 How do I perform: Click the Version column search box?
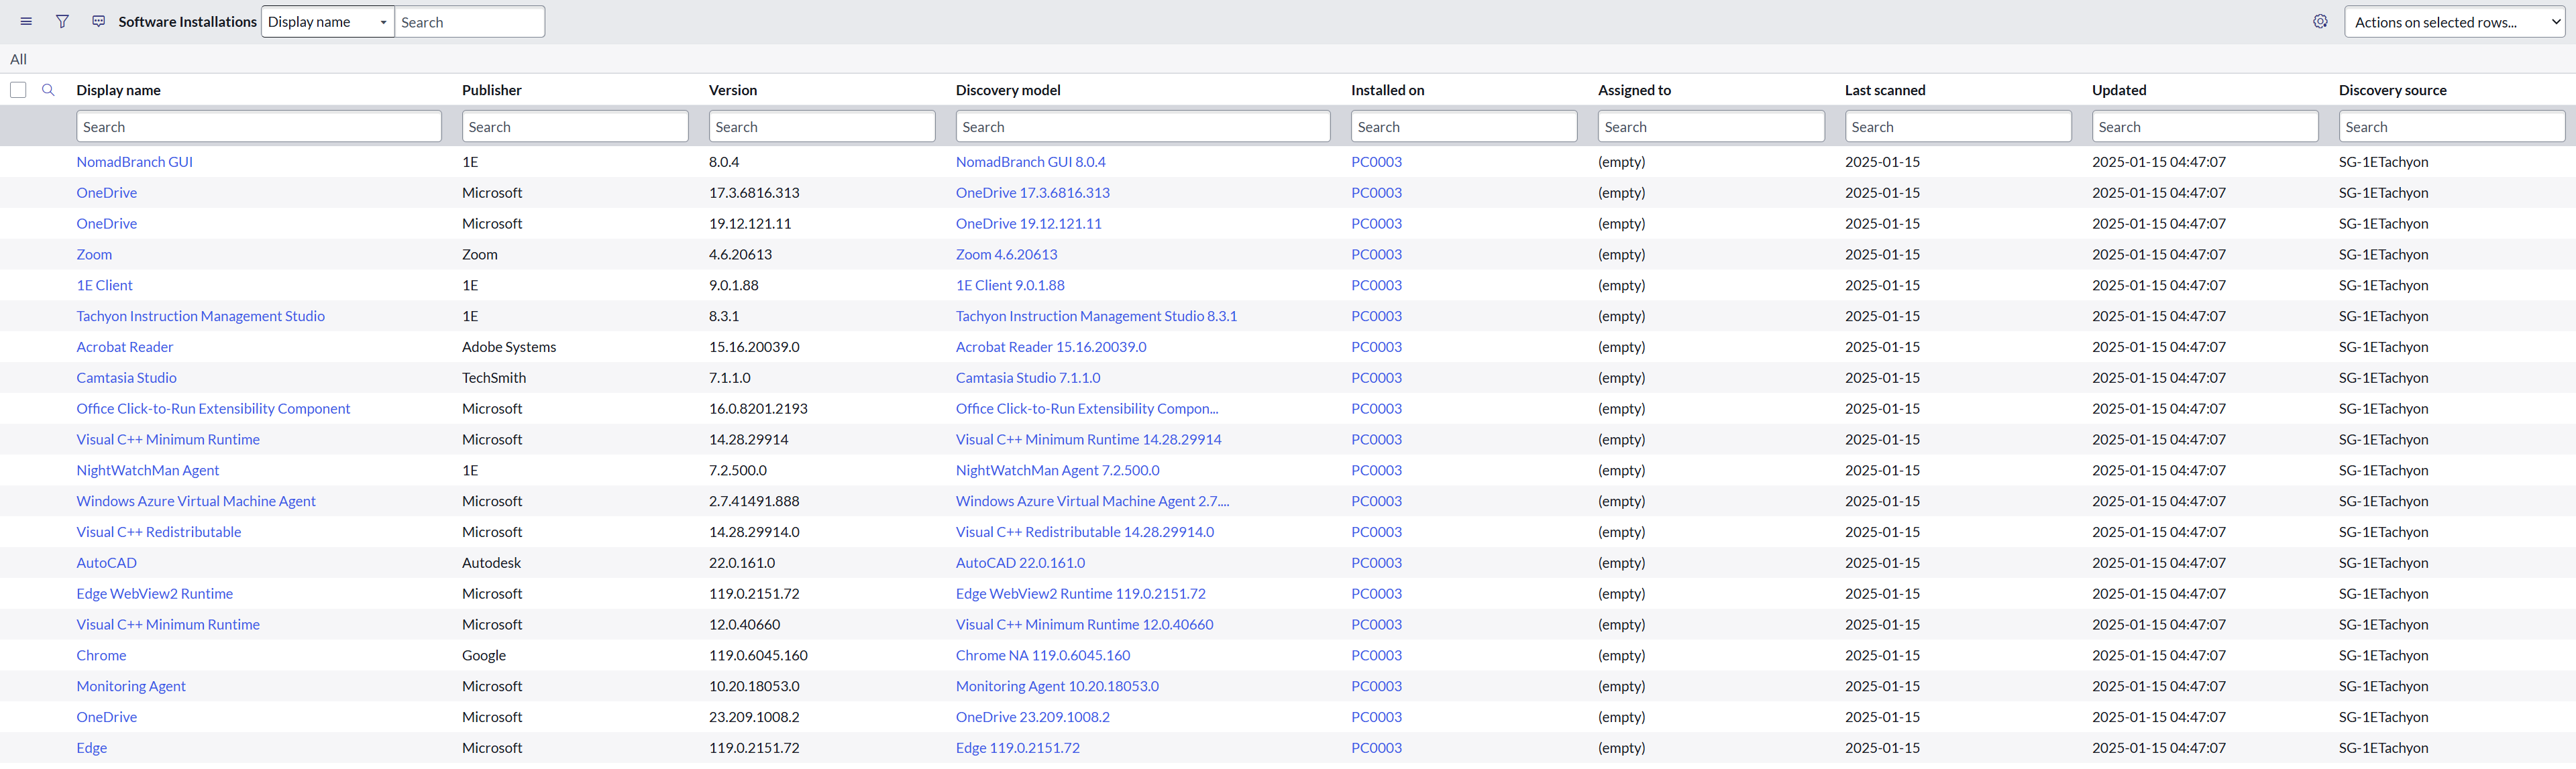click(x=821, y=127)
